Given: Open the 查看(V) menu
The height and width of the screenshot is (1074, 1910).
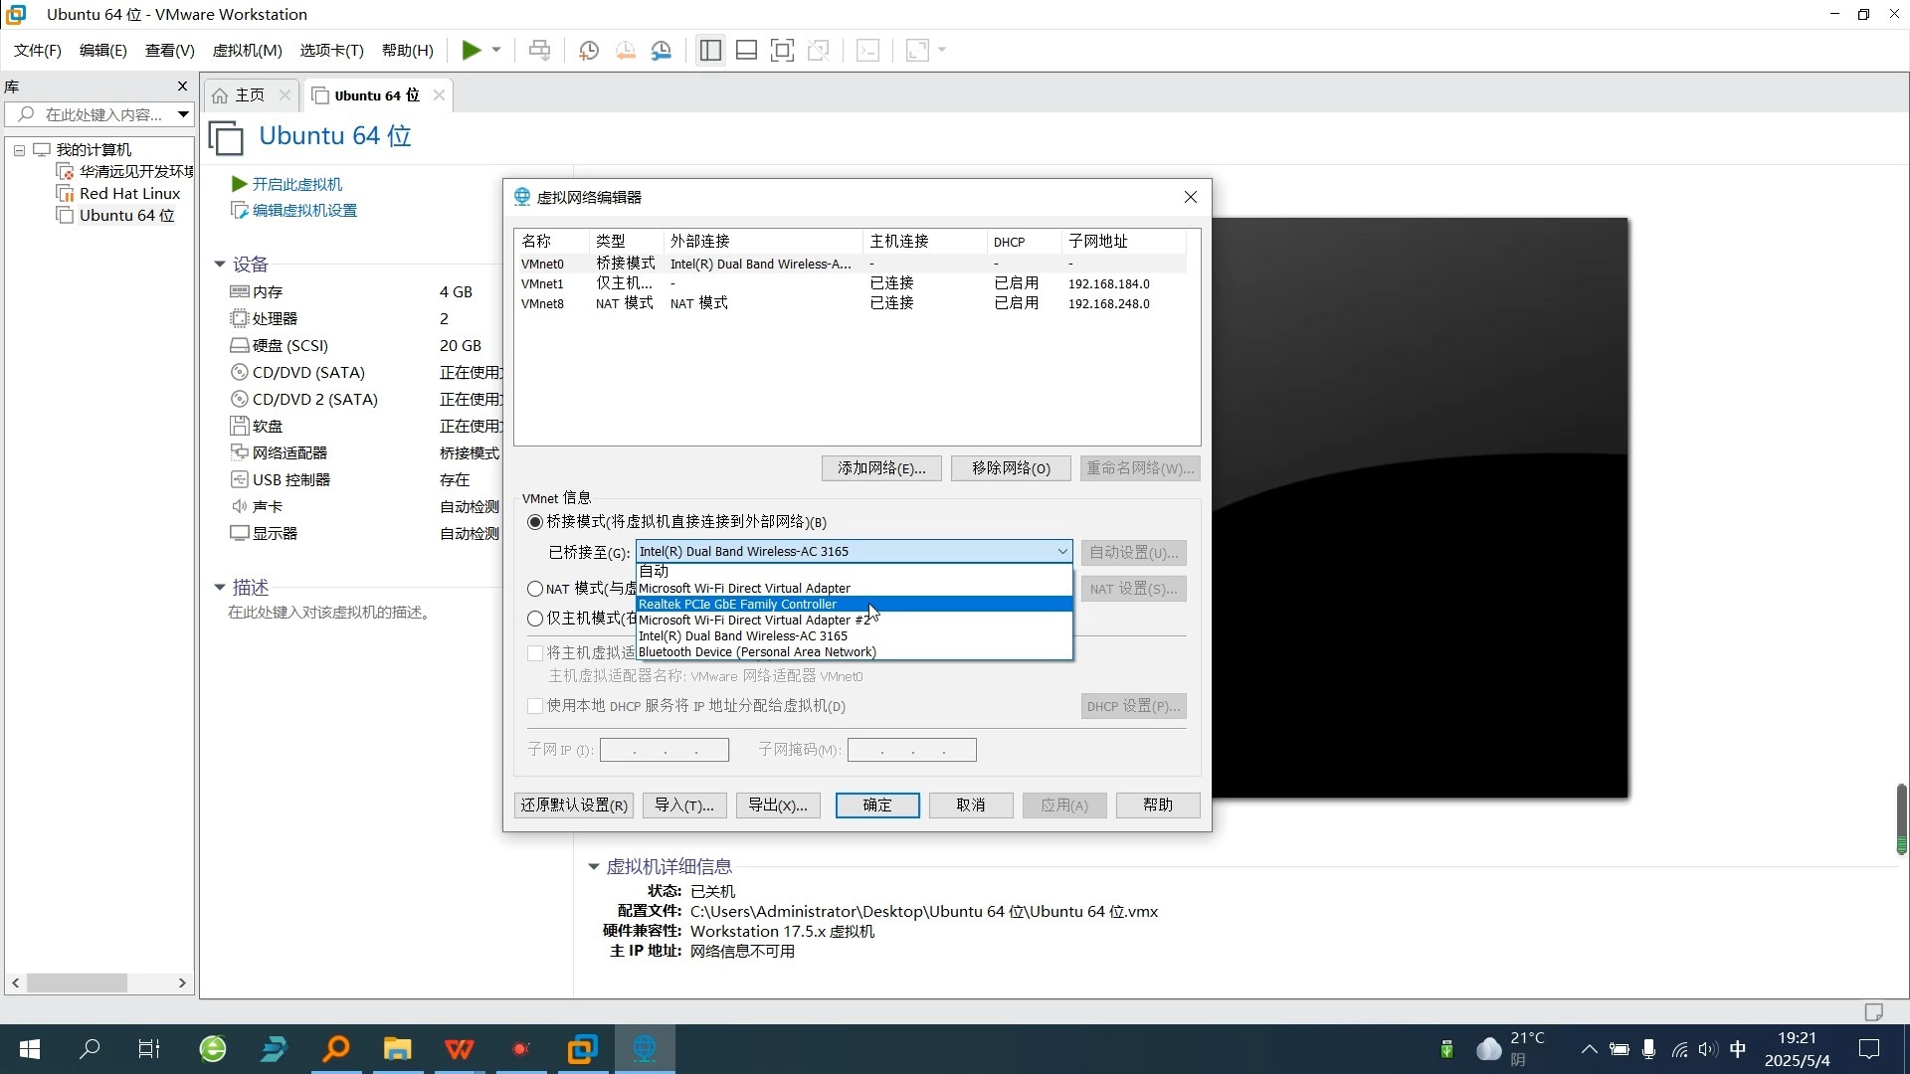Looking at the screenshot, I should point(170,50).
